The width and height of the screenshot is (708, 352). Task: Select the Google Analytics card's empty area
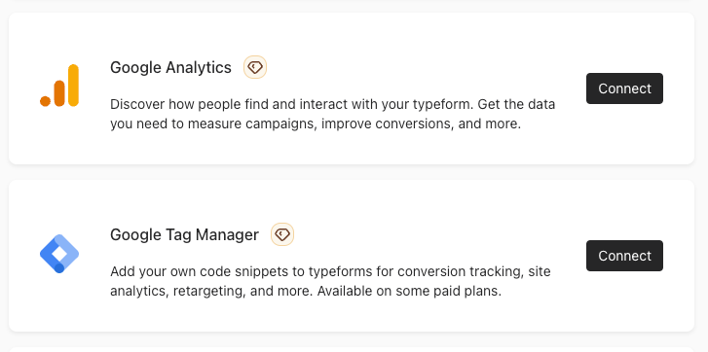pos(406,36)
